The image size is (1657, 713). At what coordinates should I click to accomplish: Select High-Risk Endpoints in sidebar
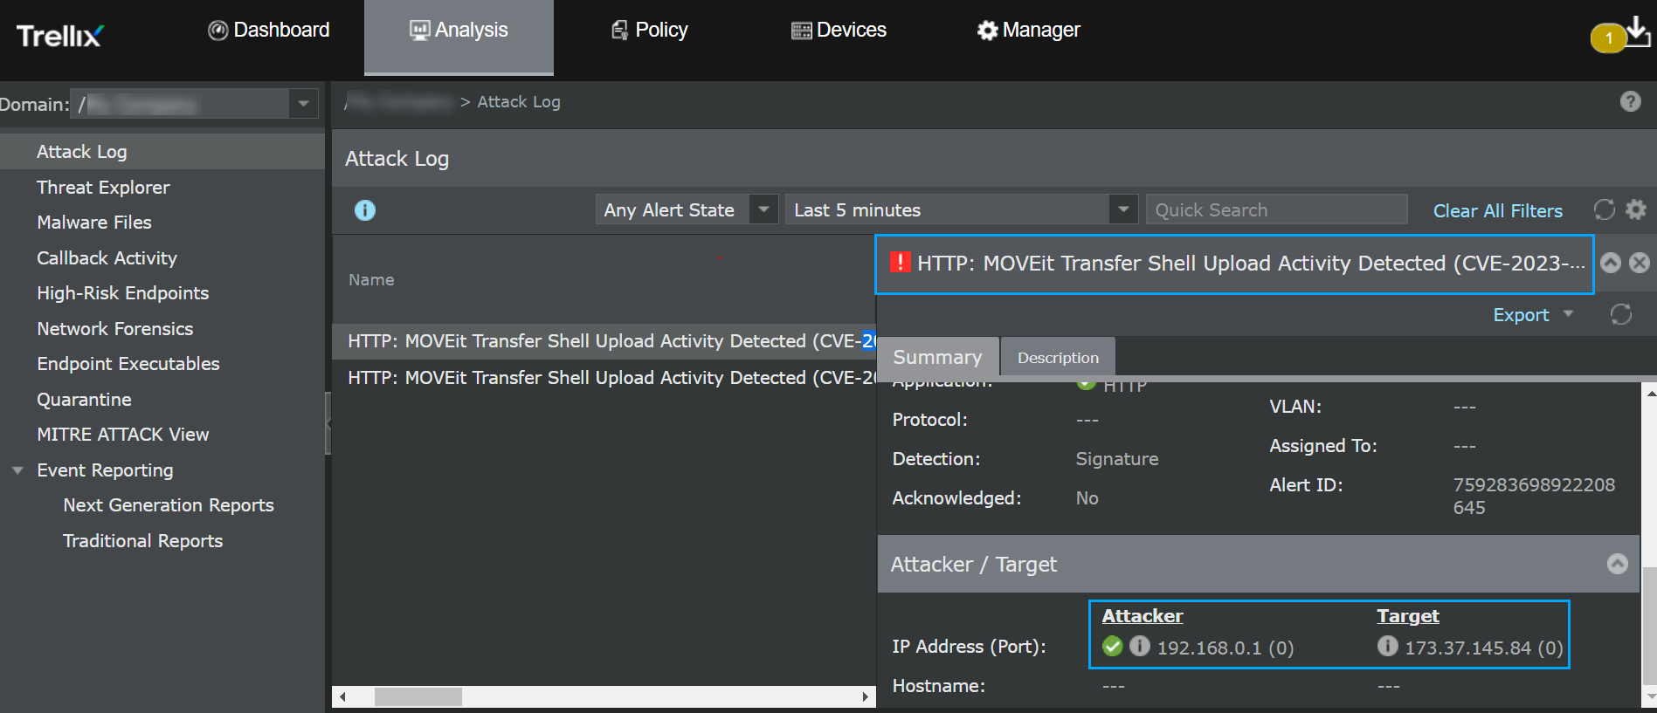click(x=123, y=293)
